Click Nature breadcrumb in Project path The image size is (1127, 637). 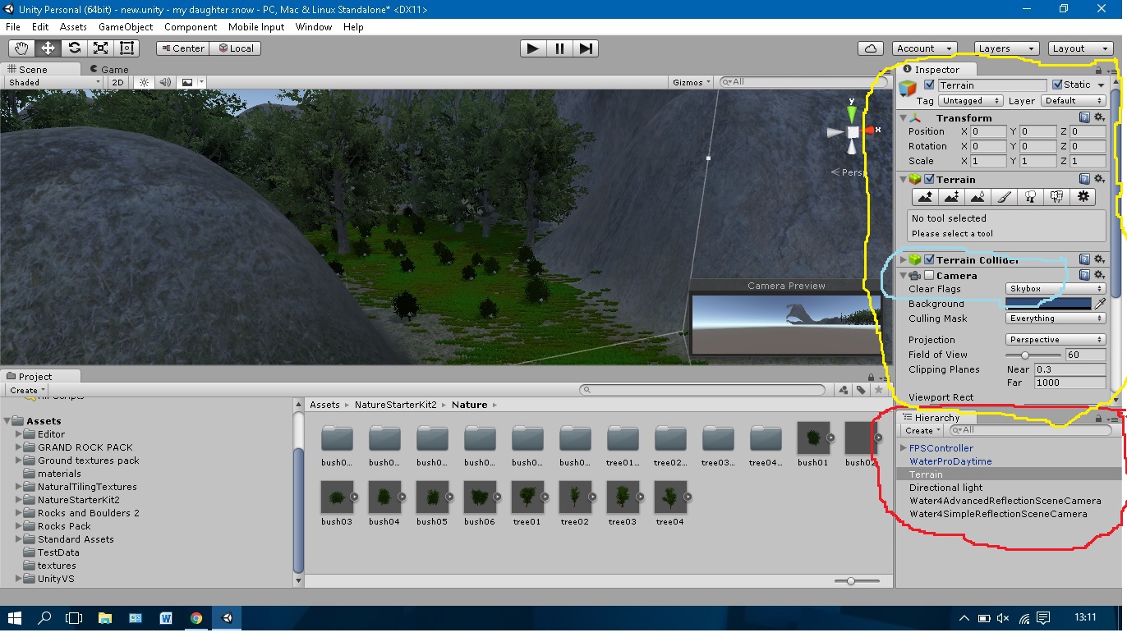click(469, 405)
